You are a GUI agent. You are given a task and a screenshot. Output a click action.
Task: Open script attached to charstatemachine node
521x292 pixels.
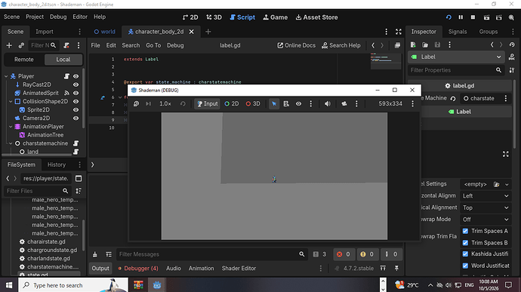click(x=76, y=143)
